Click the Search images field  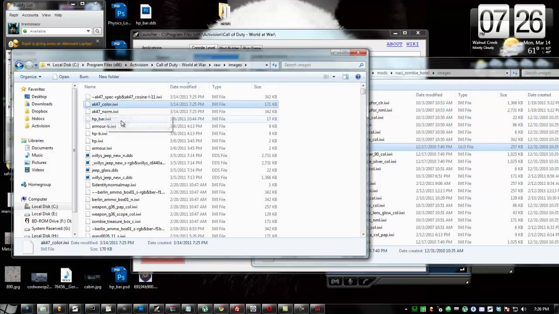[323, 65]
